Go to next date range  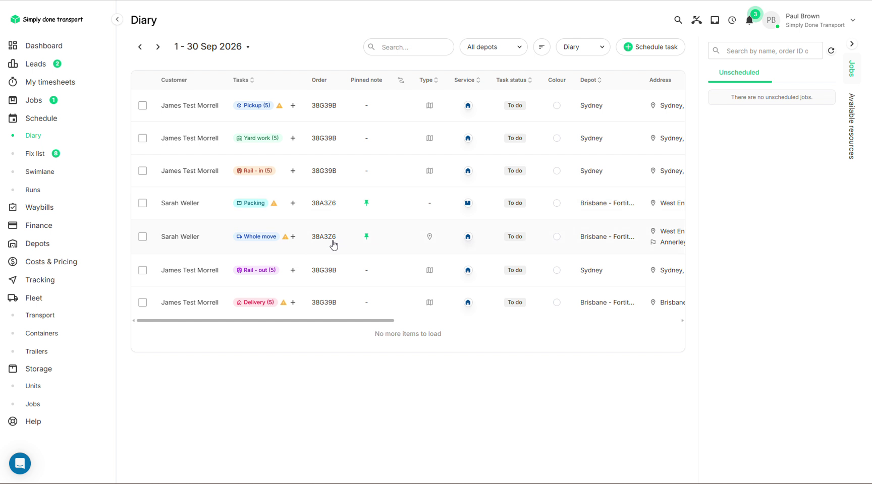(158, 47)
